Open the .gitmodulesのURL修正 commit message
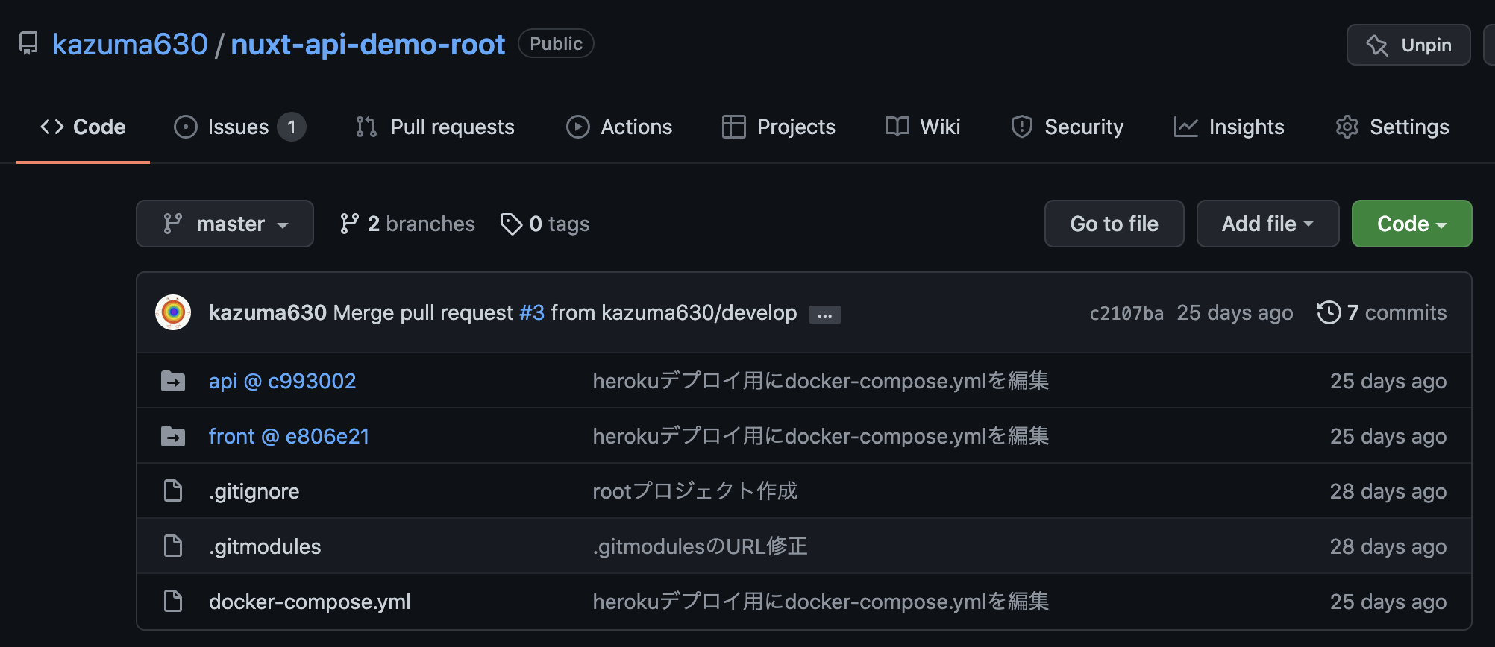Viewport: 1495px width, 647px height. (701, 546)
